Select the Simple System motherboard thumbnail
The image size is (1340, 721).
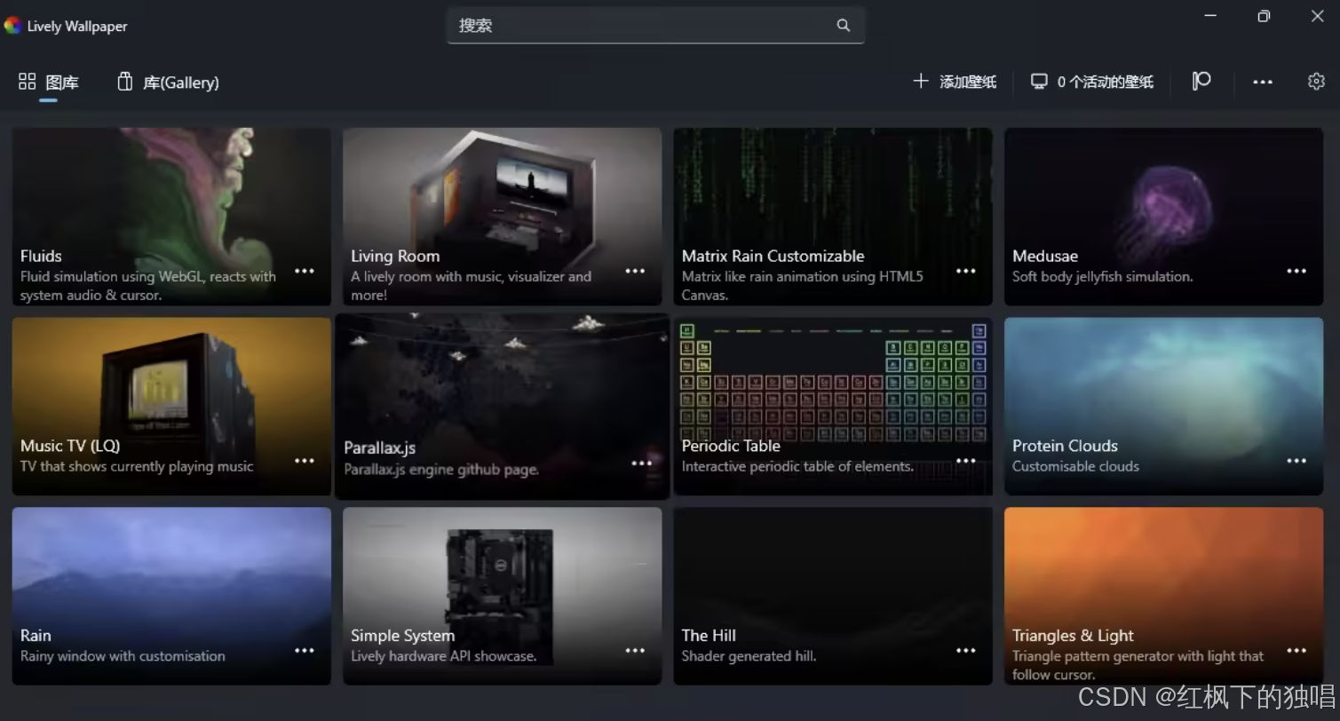[x=503, y=596]
